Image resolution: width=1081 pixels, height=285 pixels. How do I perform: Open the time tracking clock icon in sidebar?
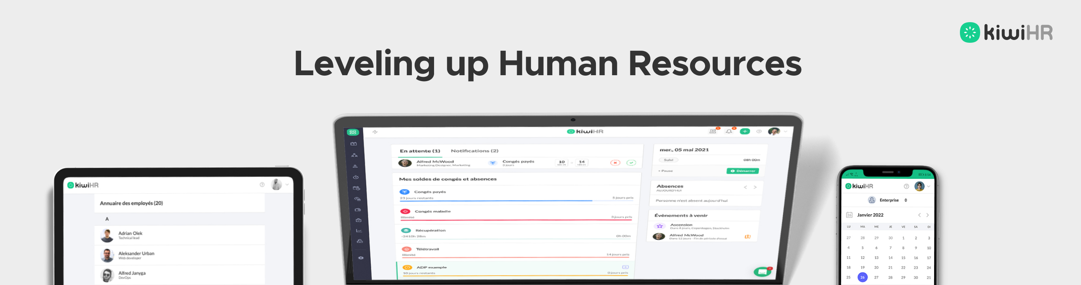[x=355, y=177]
